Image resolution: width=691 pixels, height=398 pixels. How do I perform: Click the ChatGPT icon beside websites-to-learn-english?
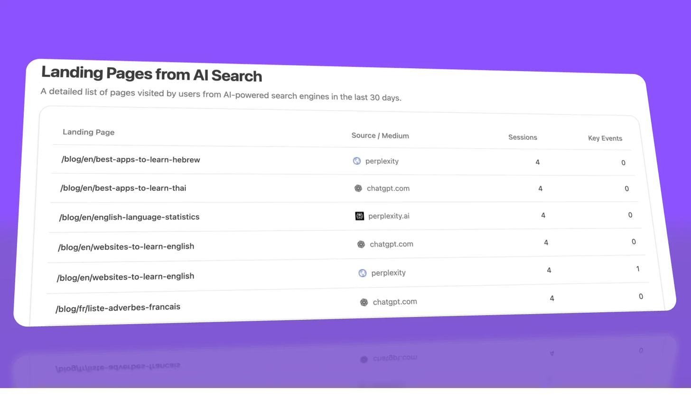[x=361, y=244]
